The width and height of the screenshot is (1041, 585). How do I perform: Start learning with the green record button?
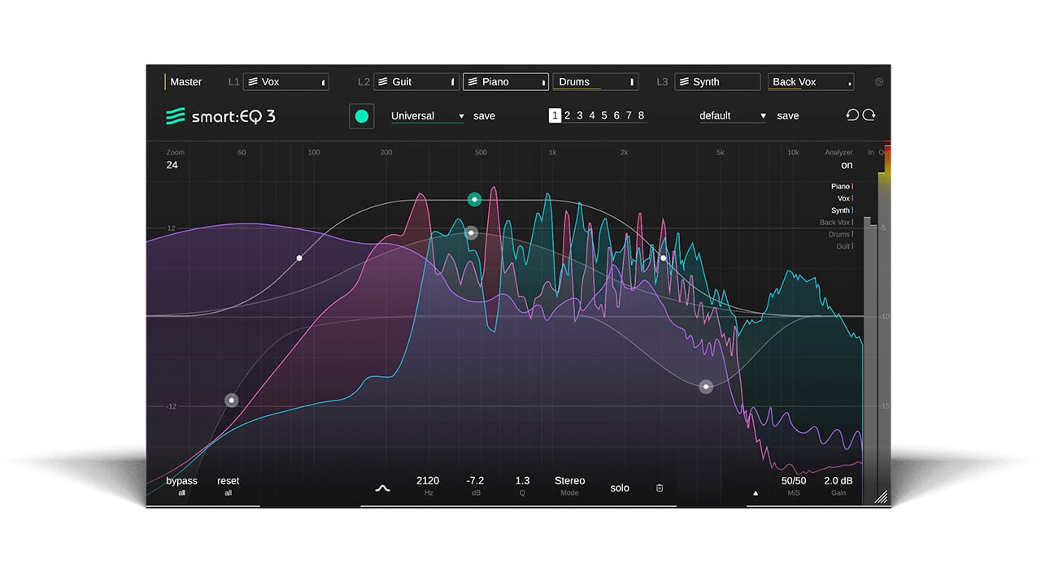[361, 116]
